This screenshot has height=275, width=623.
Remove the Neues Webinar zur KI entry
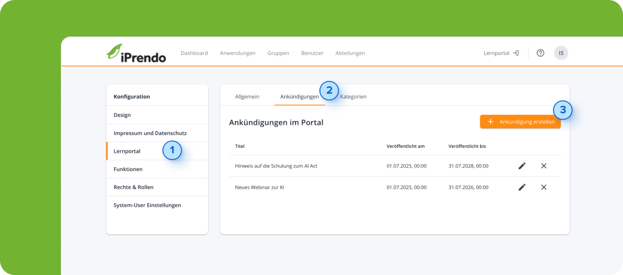point(544,187)
